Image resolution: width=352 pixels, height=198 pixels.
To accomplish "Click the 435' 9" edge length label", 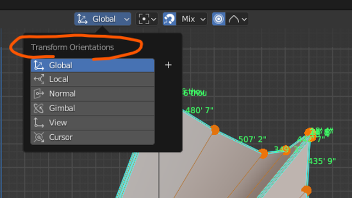I will click(x=322, y=161).
